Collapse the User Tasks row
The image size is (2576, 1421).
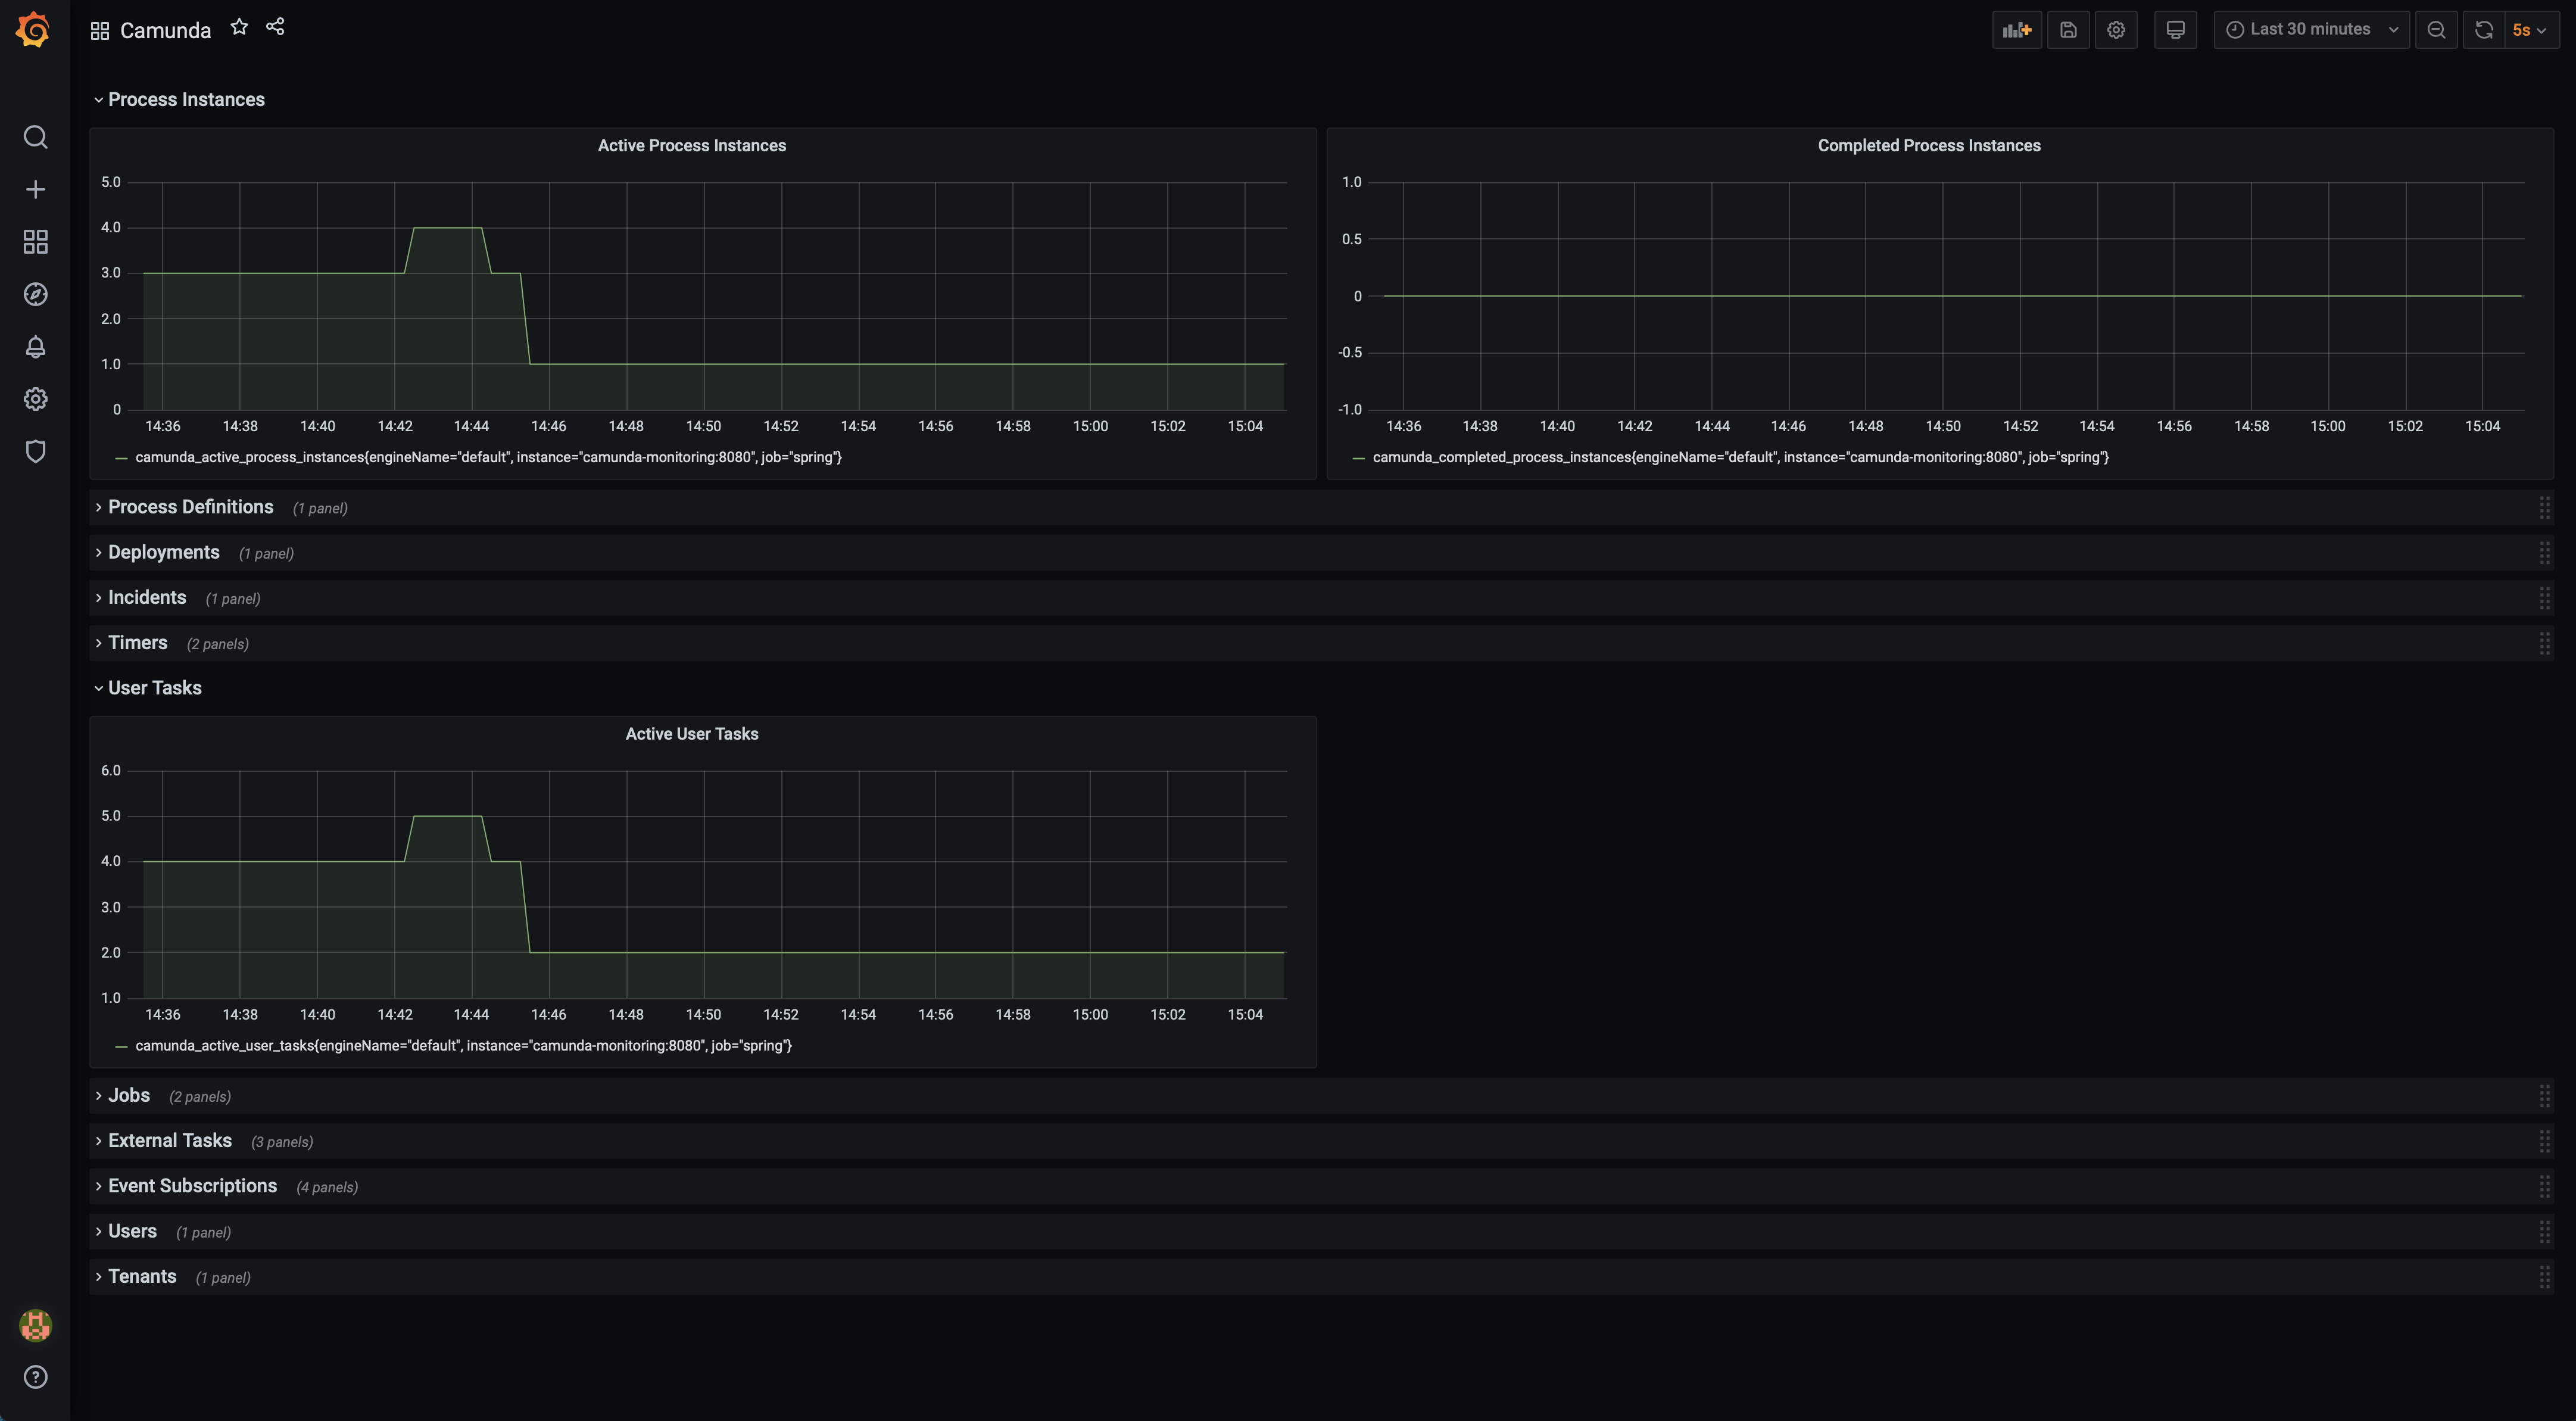click(x=154, y=688)
